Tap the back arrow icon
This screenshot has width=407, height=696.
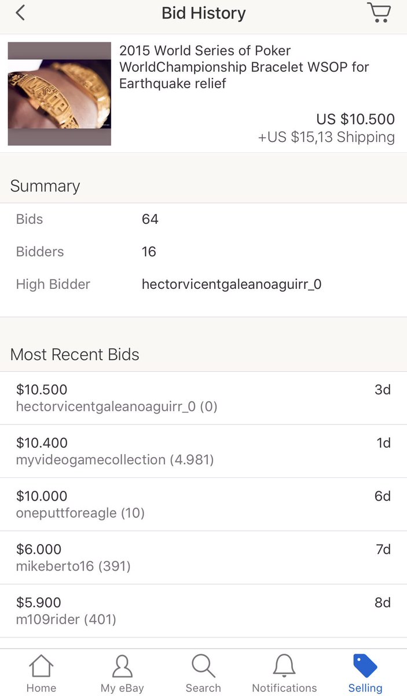point(20,13)
